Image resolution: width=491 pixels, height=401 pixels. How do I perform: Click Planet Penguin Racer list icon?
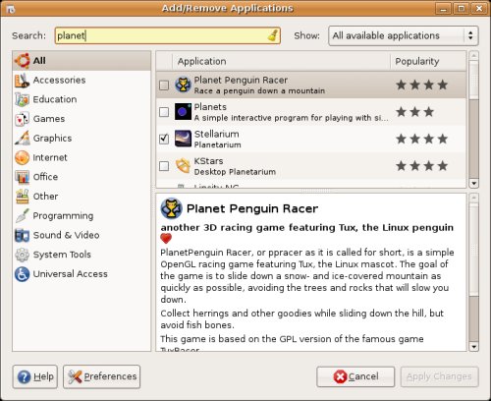point(183,85)
